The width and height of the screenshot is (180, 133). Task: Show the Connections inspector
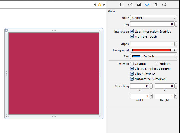tap(164, 5)
